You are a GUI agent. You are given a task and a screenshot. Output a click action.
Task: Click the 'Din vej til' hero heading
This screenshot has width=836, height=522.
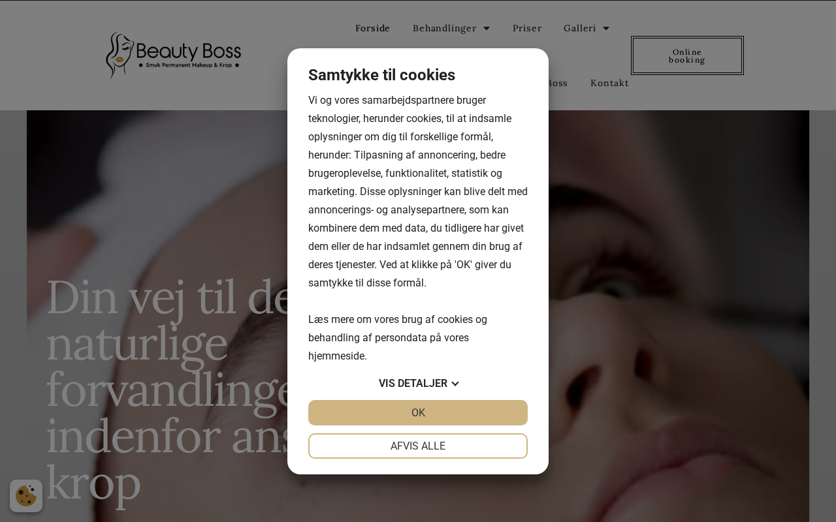pyautogui.click(x=167, y=390)
